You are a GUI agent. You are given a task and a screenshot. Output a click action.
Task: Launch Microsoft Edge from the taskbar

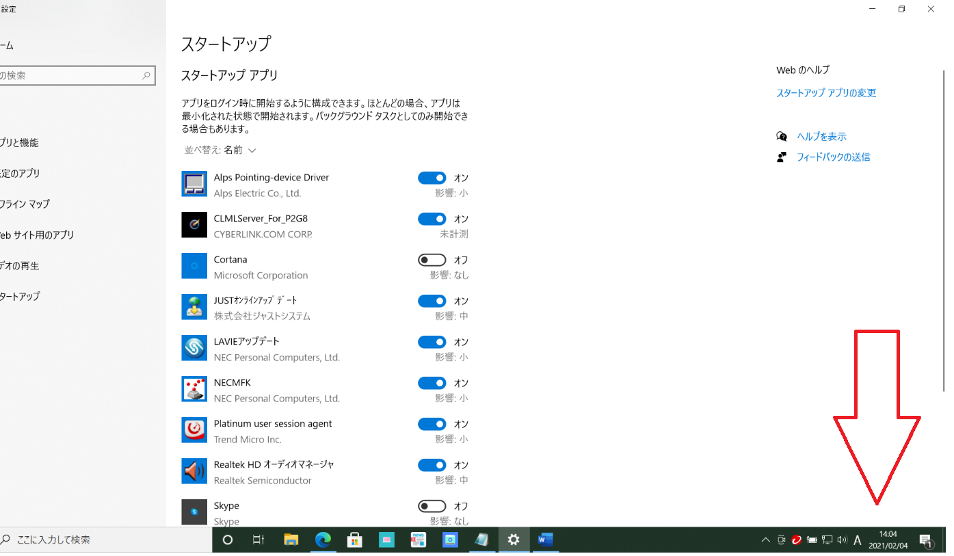(x=323, y=540)
